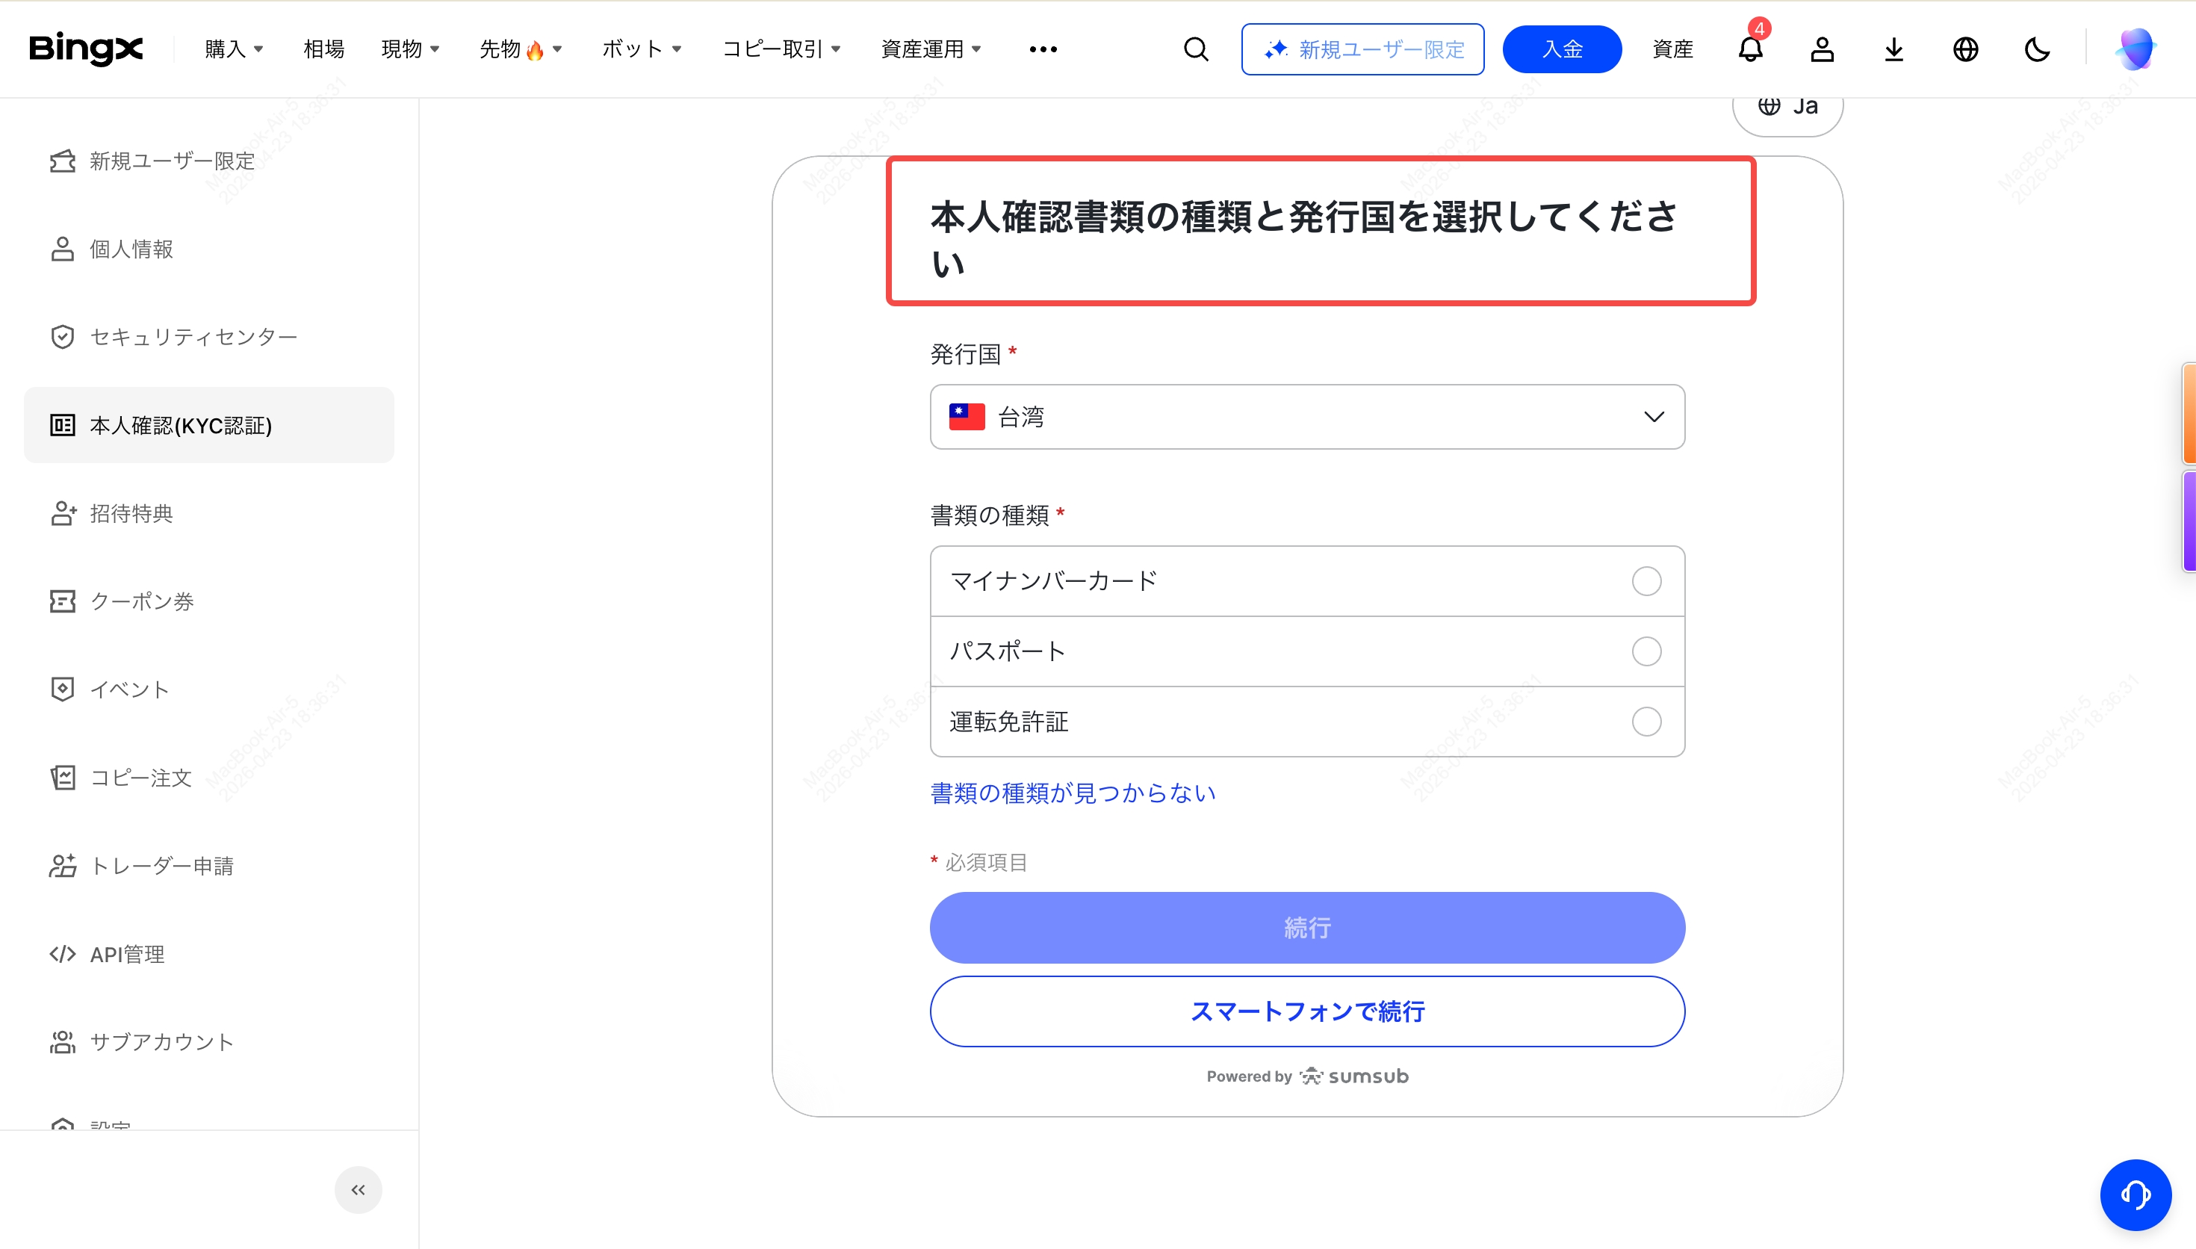2196x1249 pixels.
Task: Choose the 運転免許証 radio option
Action: point(1646,722)
